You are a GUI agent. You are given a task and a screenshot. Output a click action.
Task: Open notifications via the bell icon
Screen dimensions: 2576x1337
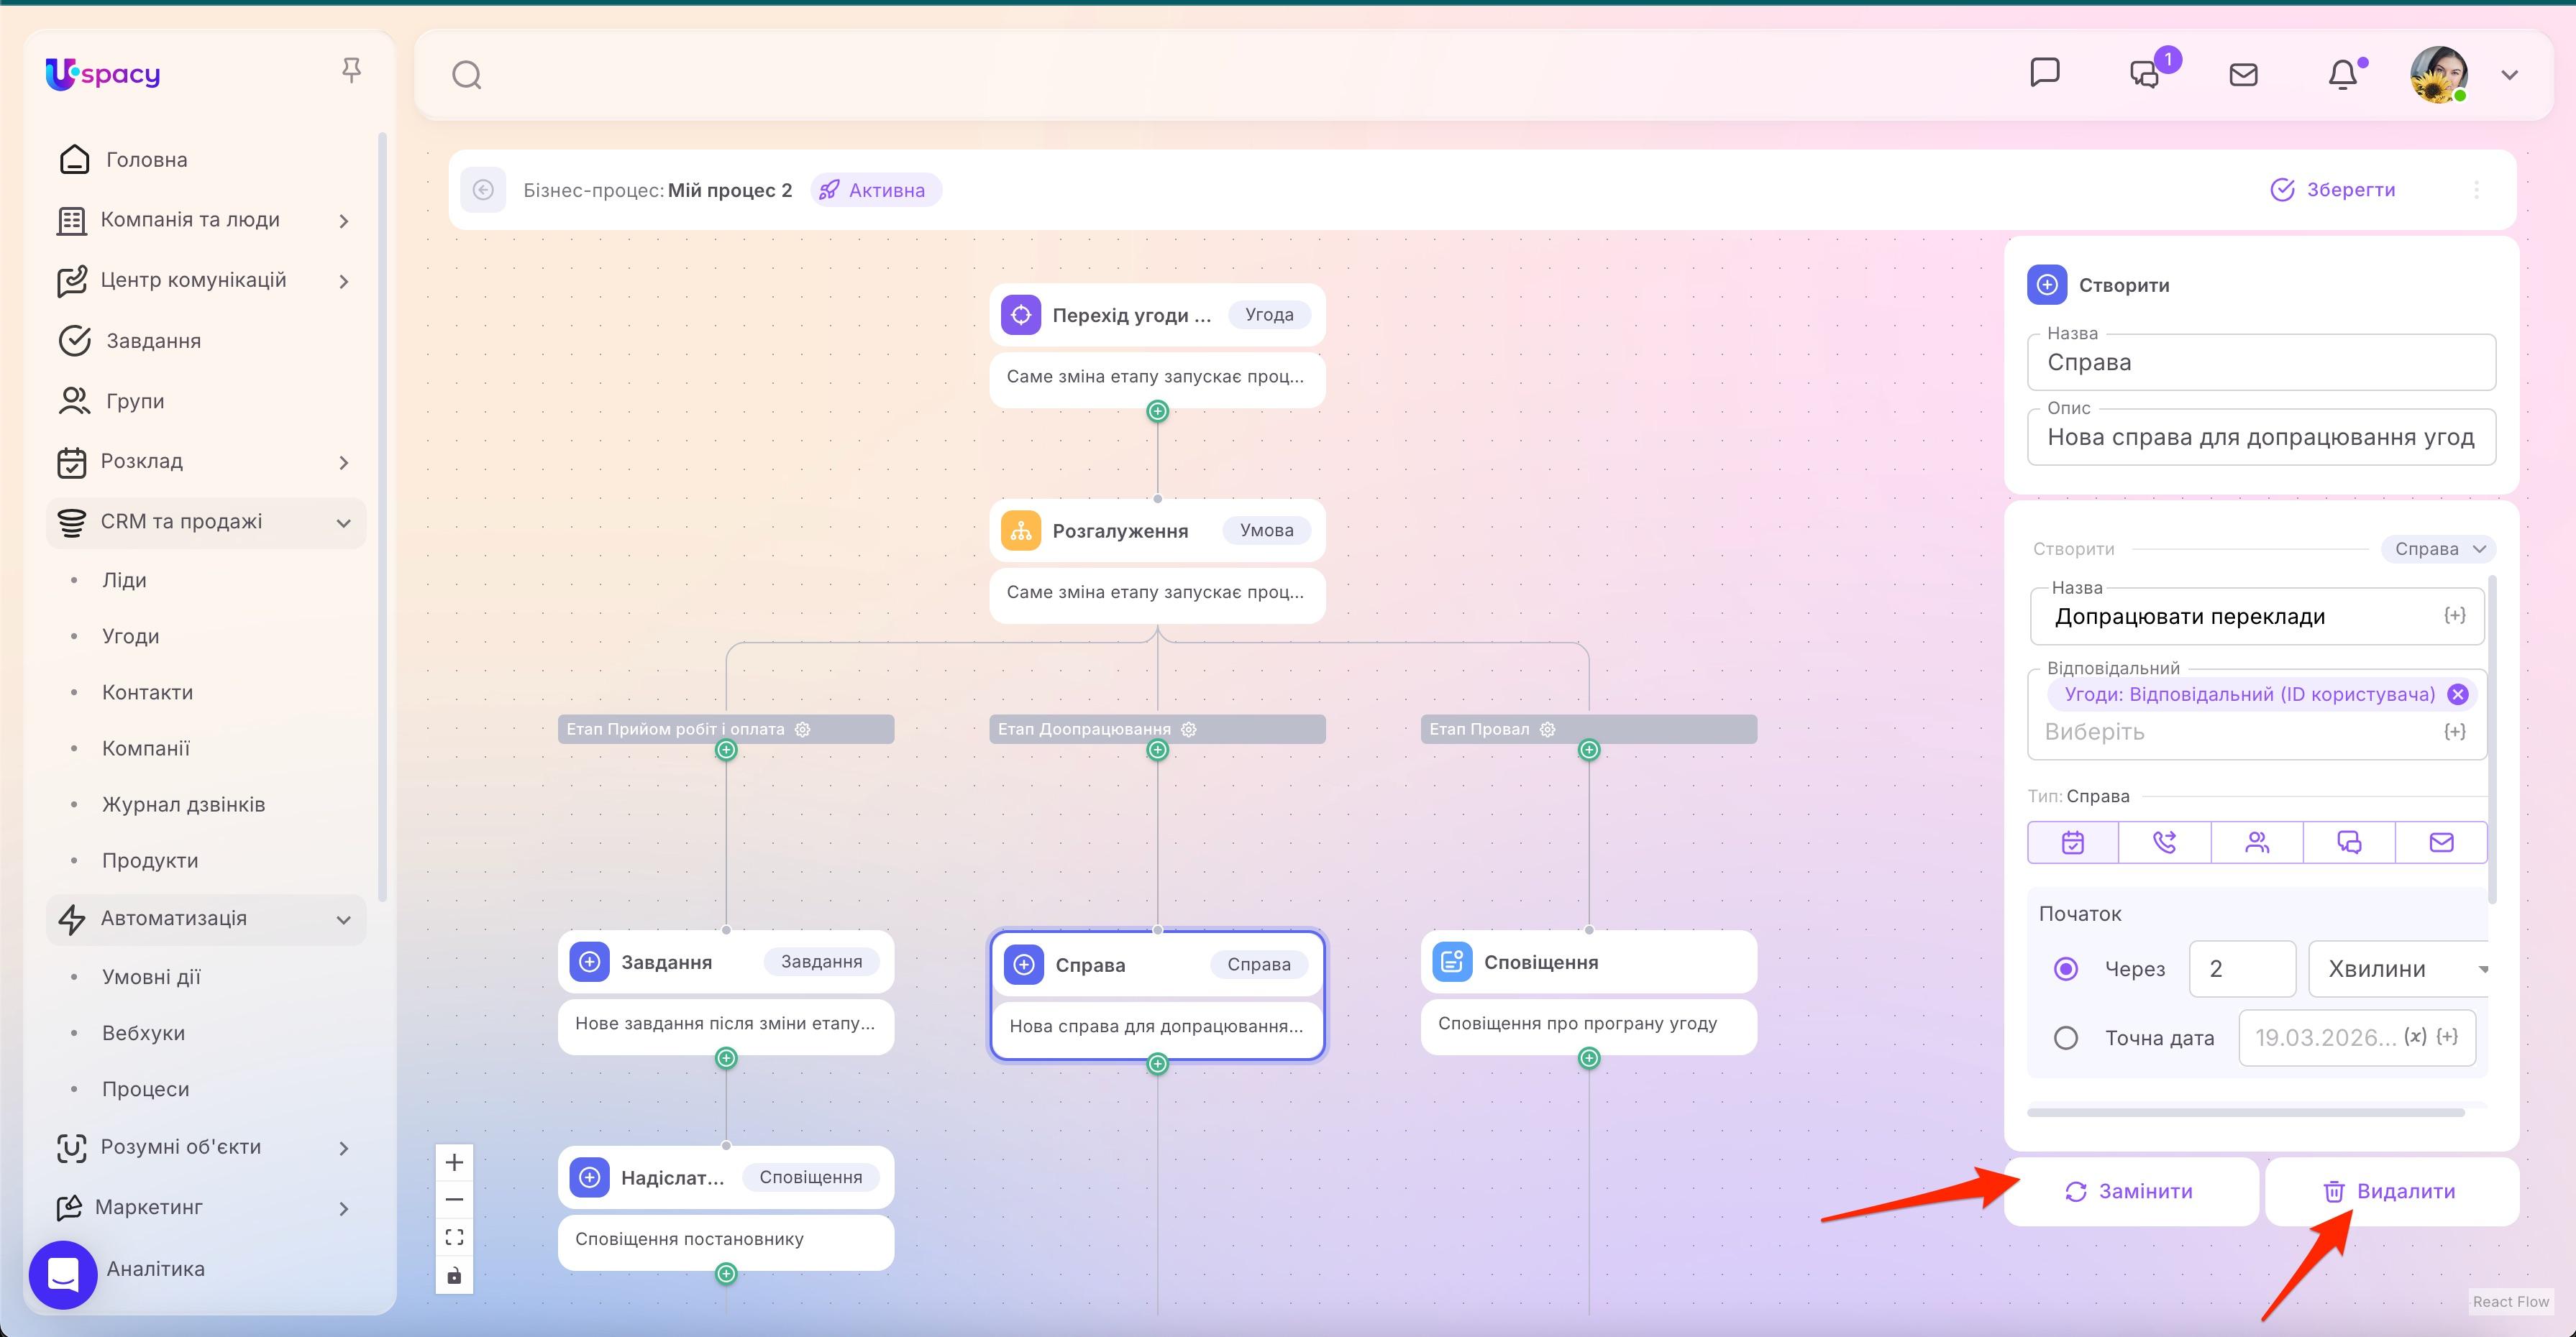pyautogui.click(x=2343, y=73)
